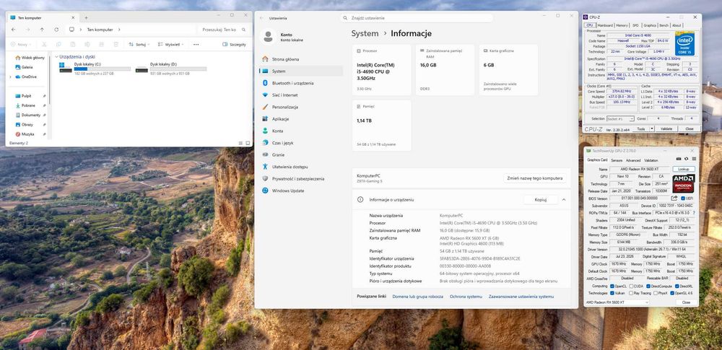Click the back arrow in File Explorer
This screenshot has height=350, width=722.
[x=13, y=30]
